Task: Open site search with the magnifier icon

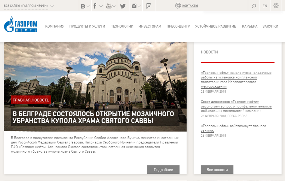Action: (x=253, y=5)
